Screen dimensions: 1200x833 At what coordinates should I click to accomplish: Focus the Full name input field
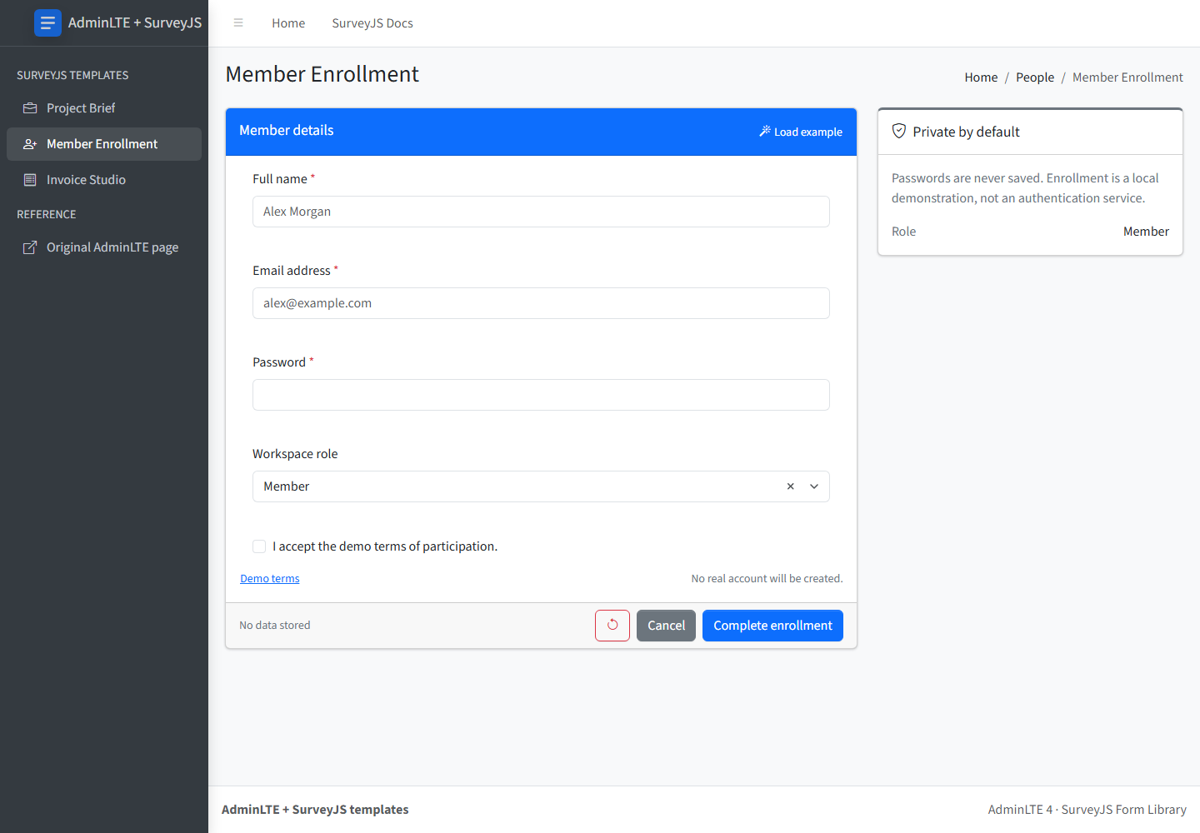541,212
